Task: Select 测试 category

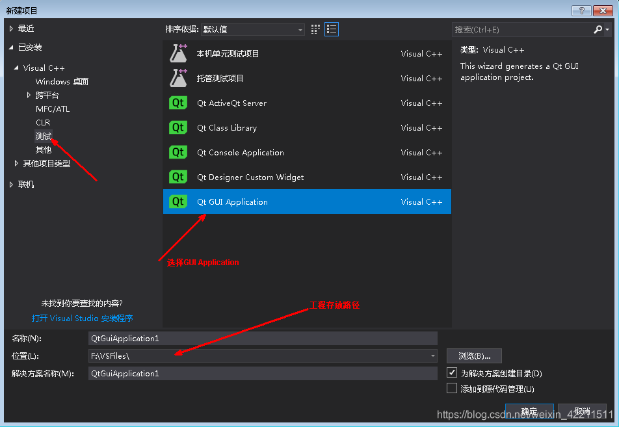Action: point(44,136)
